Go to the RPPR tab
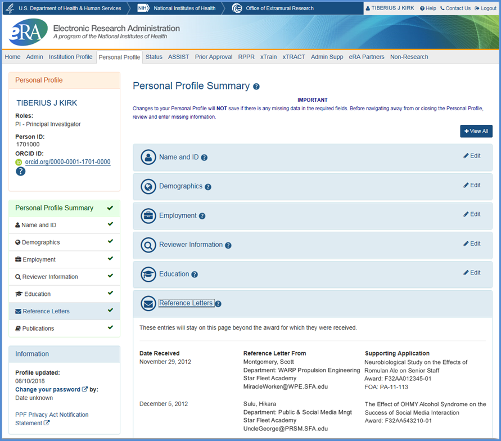Image resolution: width=501 pixels, height=441 pixels. pyautogui.click(x=246, y=57)
